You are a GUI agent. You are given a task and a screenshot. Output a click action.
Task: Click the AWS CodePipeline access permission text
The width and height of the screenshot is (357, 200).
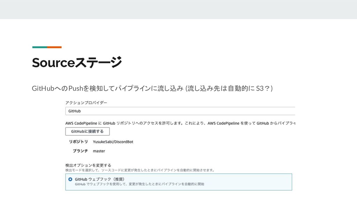pyautogui.click(x=180, y=123)
